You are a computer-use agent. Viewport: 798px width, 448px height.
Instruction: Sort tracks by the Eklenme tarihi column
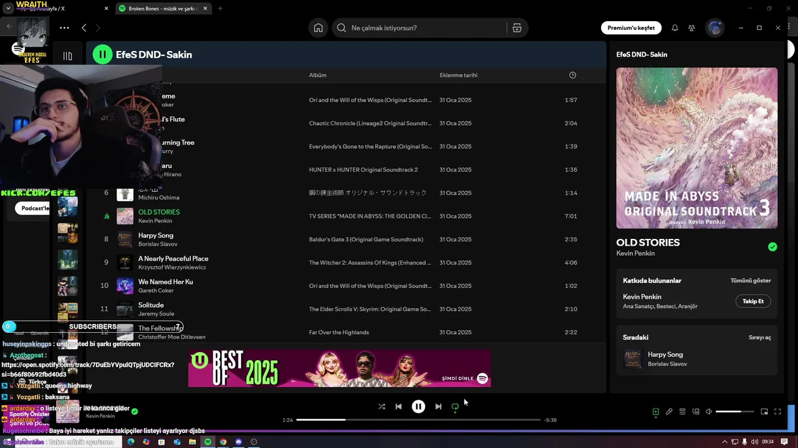pos(458,75)
